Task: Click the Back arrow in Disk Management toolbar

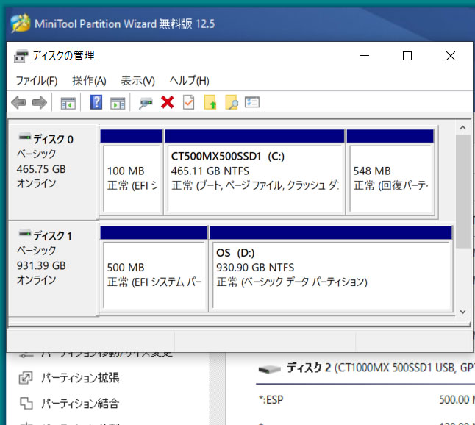Action: [x=18, y=102]
